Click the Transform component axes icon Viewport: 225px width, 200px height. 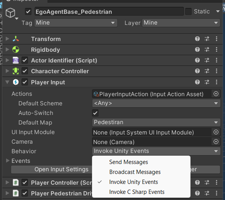(16, 39)
